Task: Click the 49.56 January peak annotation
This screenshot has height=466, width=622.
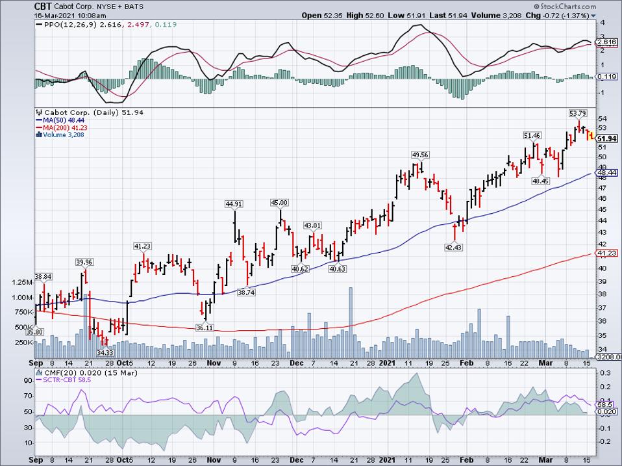Action: coord(420,155)
